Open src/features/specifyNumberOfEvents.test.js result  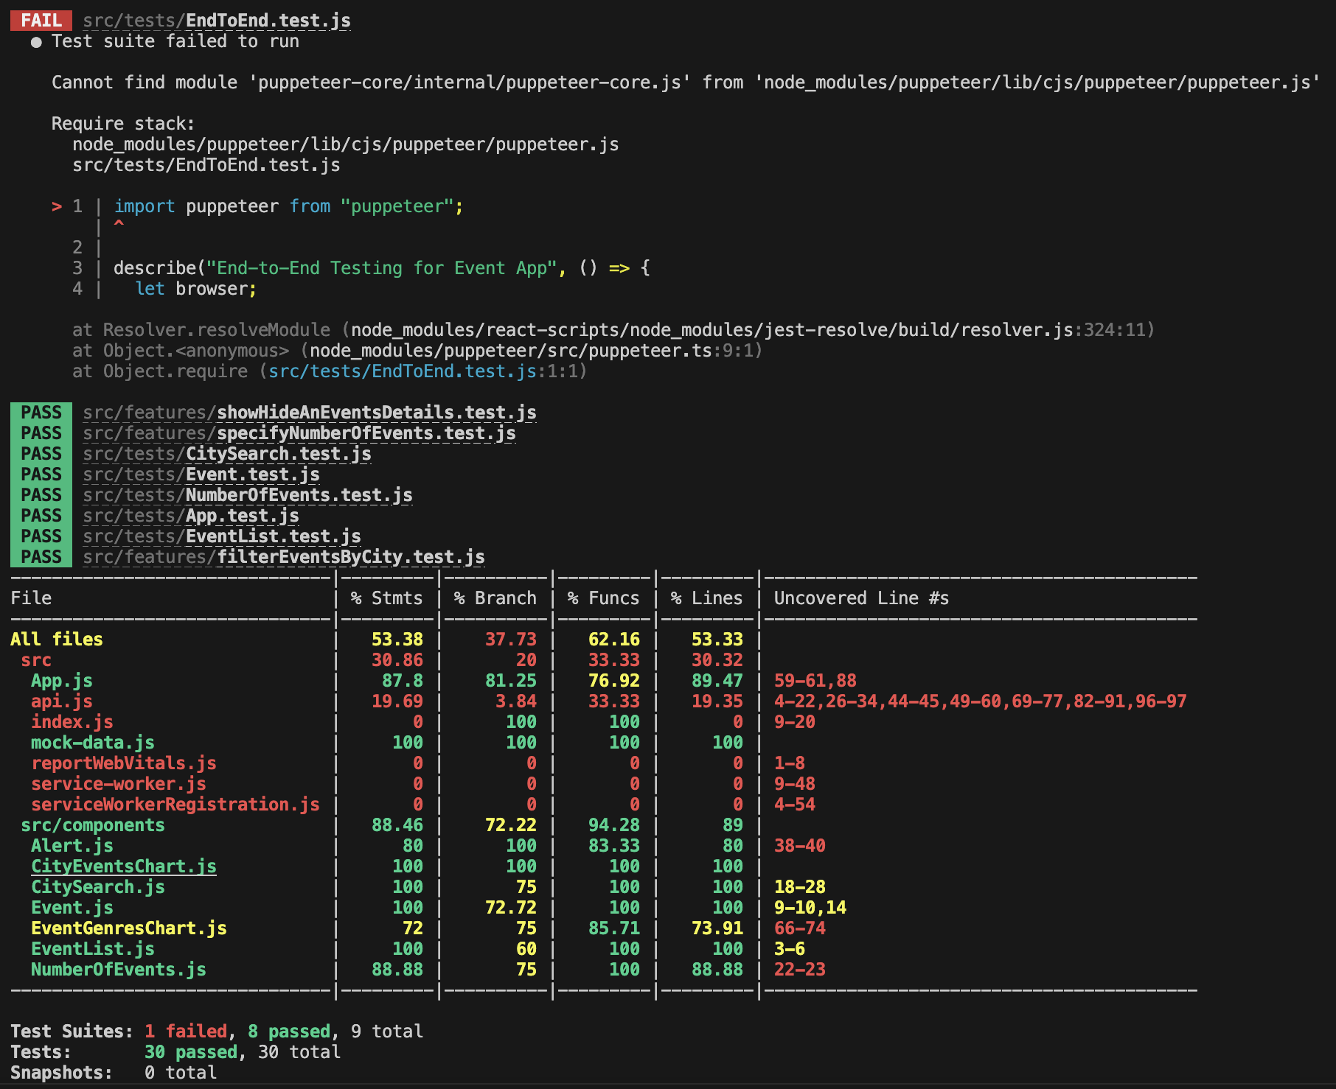(x=299, y=433)
